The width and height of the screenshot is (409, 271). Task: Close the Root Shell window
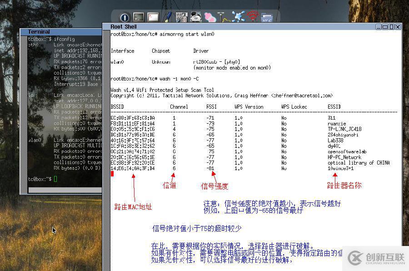(x=398, y=27)
